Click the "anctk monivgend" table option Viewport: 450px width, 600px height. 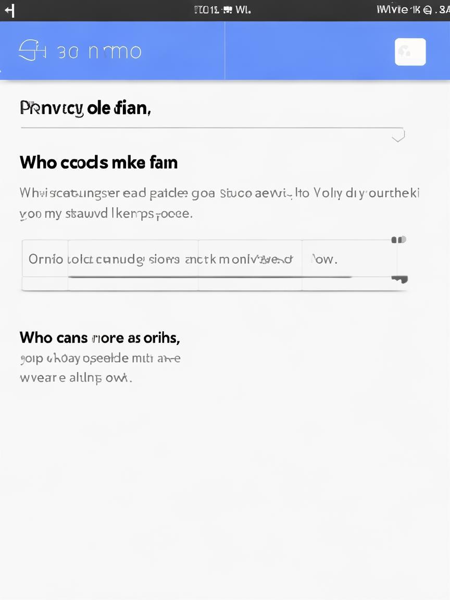pyautogui.click(x=250, y=259)
